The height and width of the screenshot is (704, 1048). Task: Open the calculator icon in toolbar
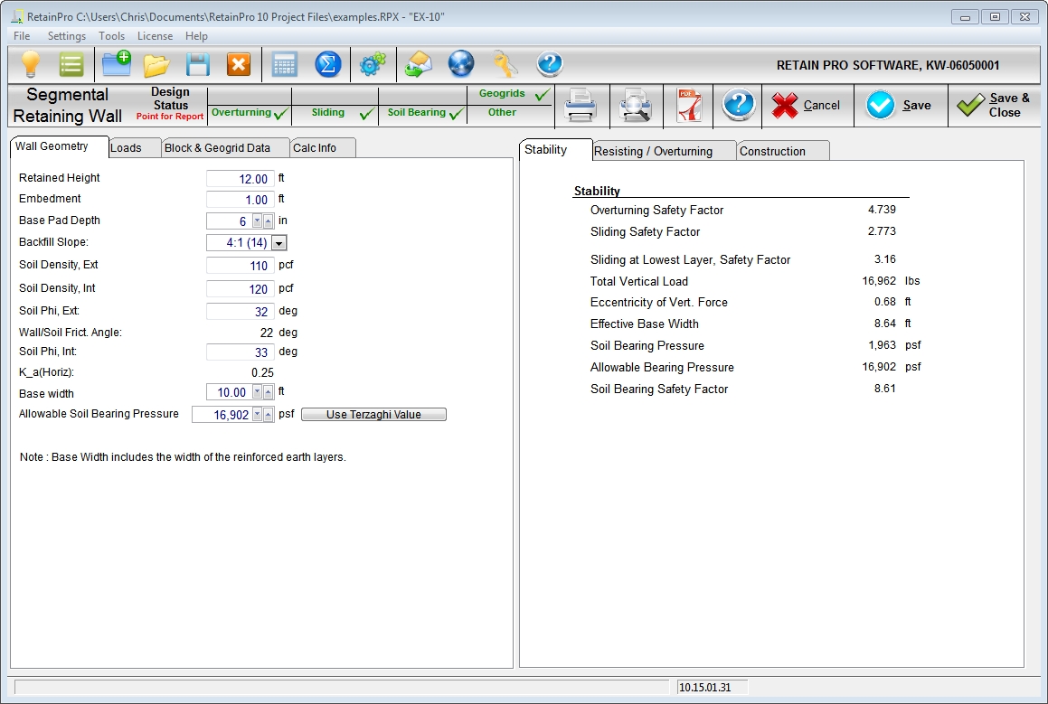coord(285,64)
